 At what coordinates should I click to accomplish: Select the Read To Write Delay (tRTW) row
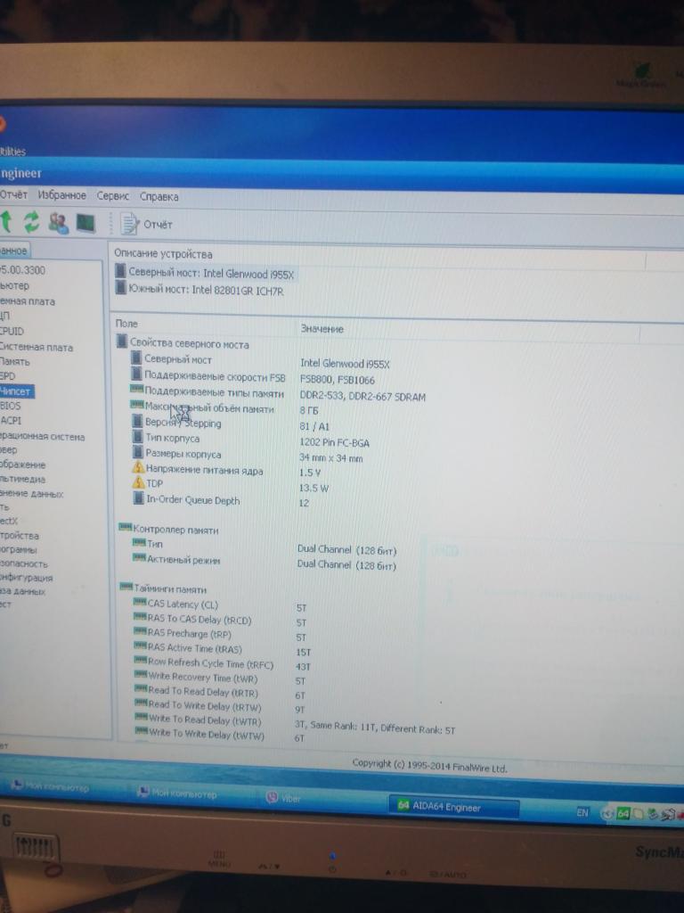tap(221, 707)
